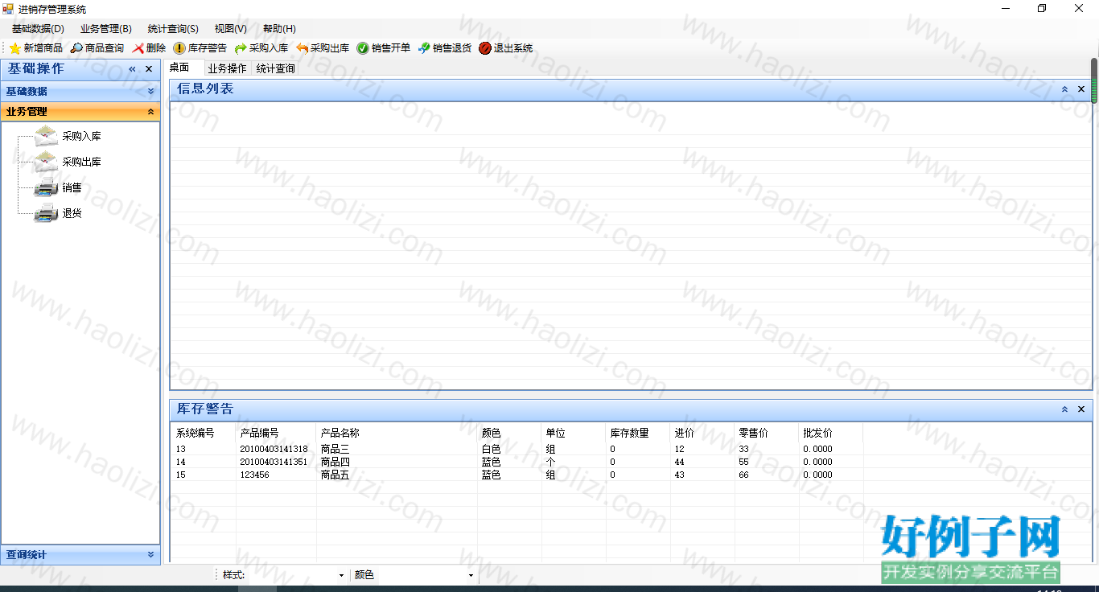Click the 单位 column header
Viewport: 1099px width, 592px height.
pos(574,433)
